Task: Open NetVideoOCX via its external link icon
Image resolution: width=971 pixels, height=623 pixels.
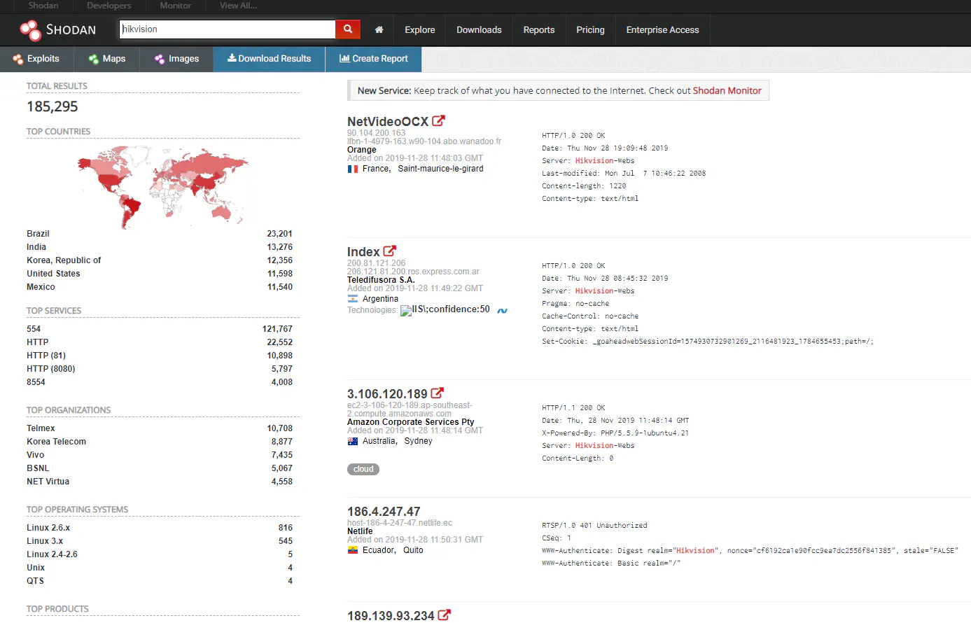Action: coord(439,120)
